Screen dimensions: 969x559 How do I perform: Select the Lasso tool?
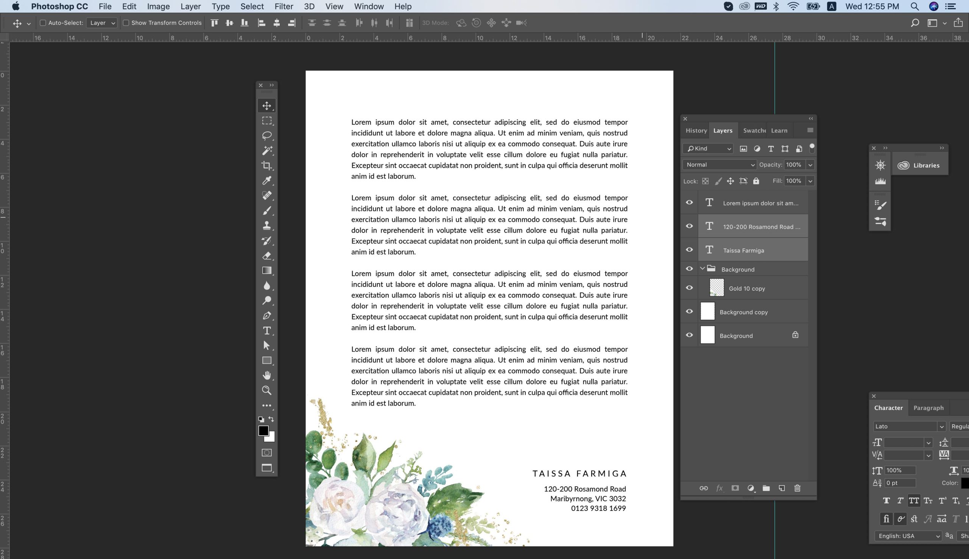pyautogui.click(x=266, y=135)
